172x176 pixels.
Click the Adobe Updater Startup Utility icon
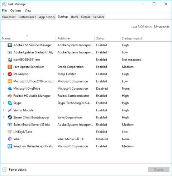pos(10,52)
